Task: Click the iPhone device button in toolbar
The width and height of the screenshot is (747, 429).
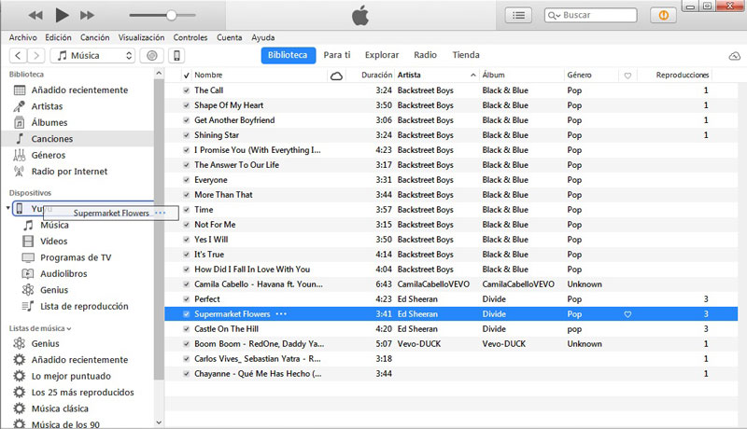Action: pos(176,56)
